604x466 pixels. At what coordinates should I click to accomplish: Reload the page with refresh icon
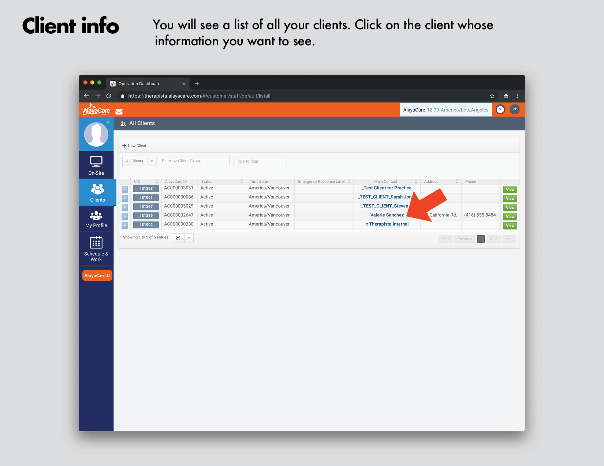point(109,96)
